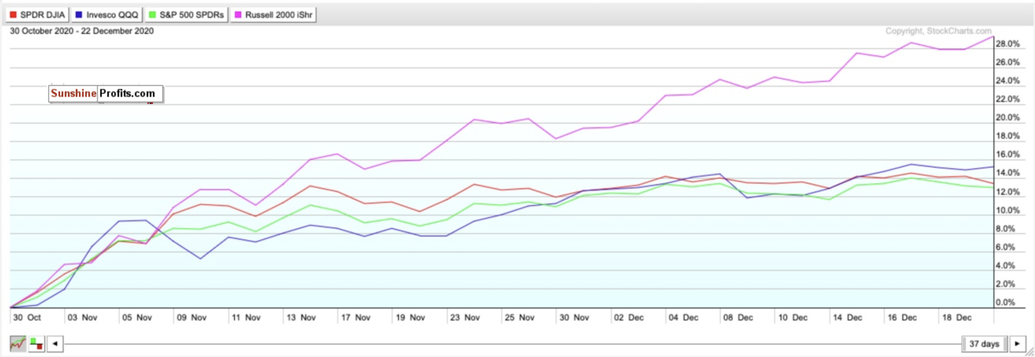Click the 11 Nov axis label
Image resolution: width=1035 pixels, height=357 pixels.
coord(246,317)
